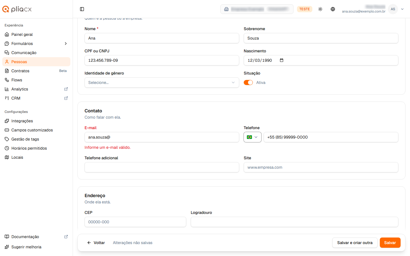The image size is (410, 256).
Task: Collapse the sidebar panel icon
Action: [x=82, y=9]
